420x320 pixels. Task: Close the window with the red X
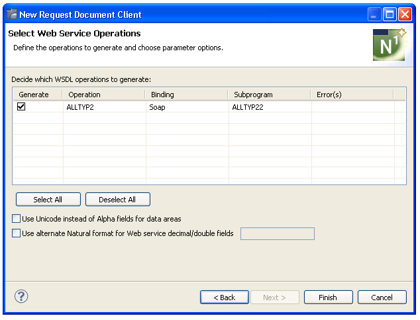coord(405,15)
